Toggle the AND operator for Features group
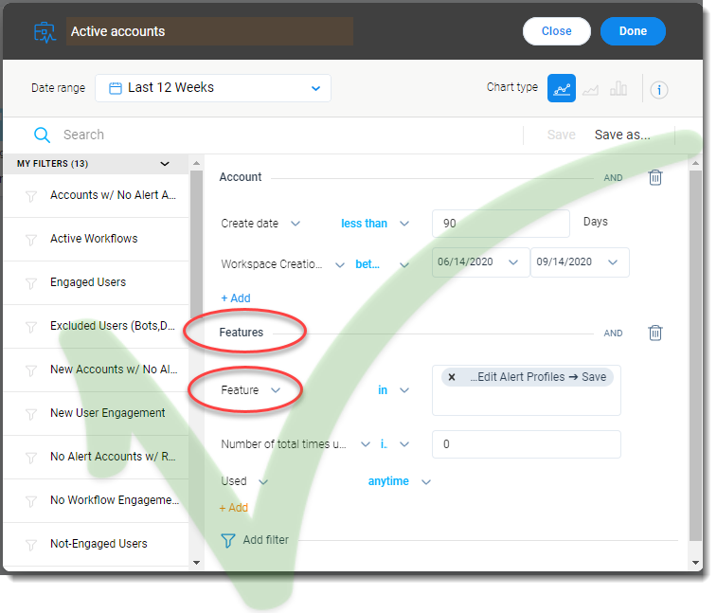 pyautogui.click(x=613, y=334)
